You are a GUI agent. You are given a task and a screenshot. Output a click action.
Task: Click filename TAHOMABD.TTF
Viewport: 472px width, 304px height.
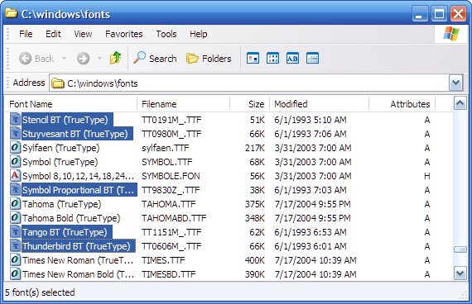click(174, 218)
